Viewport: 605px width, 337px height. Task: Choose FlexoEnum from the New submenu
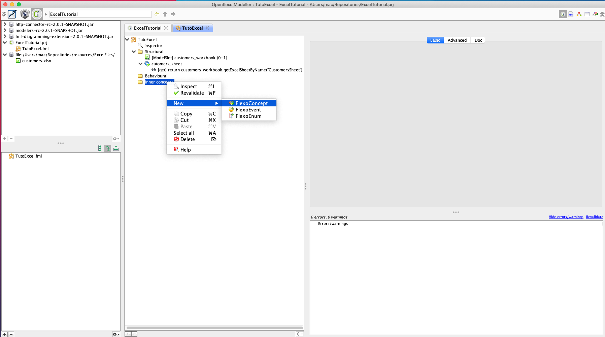(x=249, y=116)
